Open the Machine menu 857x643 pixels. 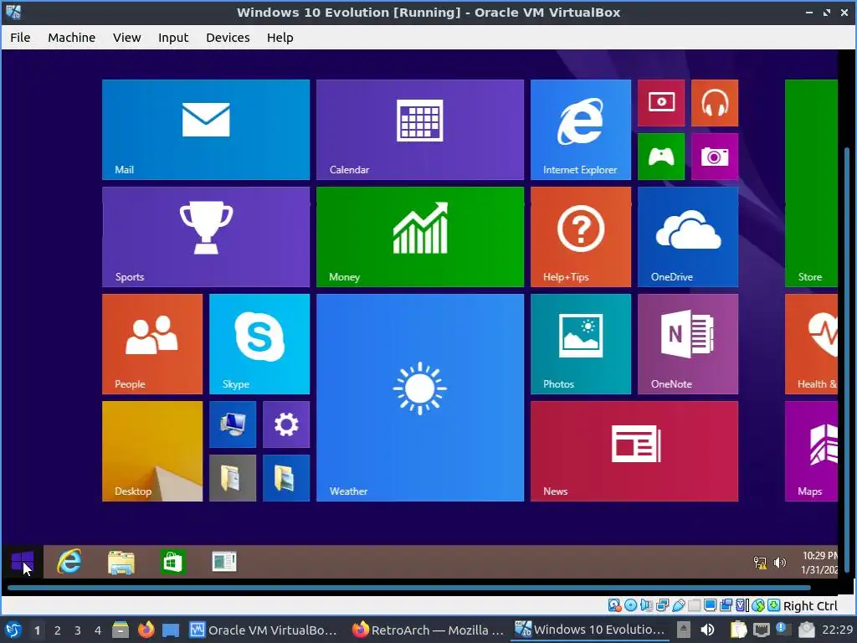coord(72,38)
